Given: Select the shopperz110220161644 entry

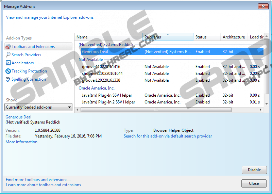Looking at the screenshot, I should [102, 74].
